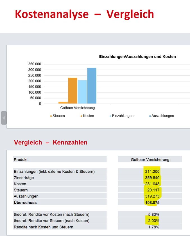Select the Kosten legend label
Viewport: 190px width, 236px height.
[x=89, y=116]
